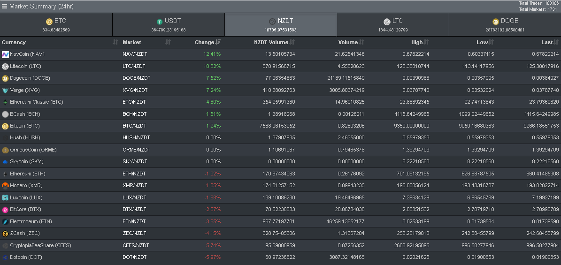Open the XMR/NZDT market
This screenshot has width=561, height=265.
coord(135,185)
